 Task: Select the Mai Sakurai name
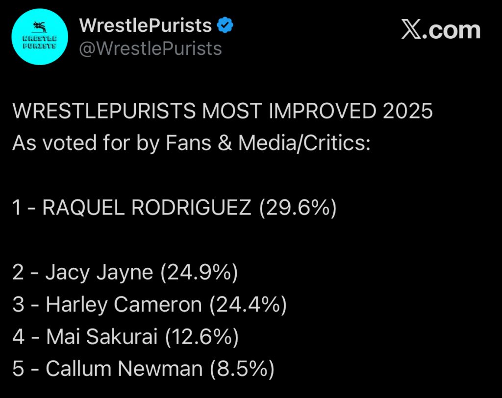102,337
